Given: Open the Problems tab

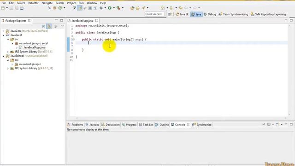Looking at the screenshot, I should [75, 125].
